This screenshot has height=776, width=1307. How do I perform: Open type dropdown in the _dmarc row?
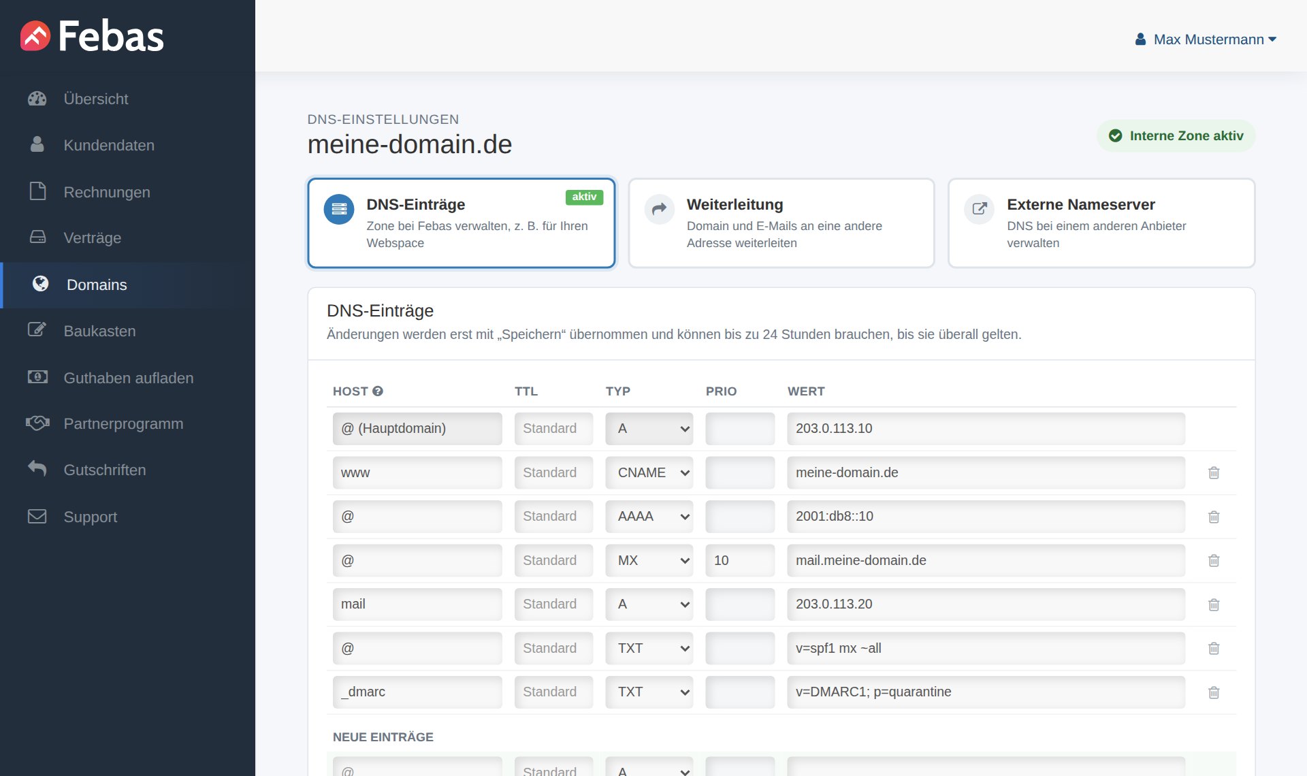click(x=649, y=692)
